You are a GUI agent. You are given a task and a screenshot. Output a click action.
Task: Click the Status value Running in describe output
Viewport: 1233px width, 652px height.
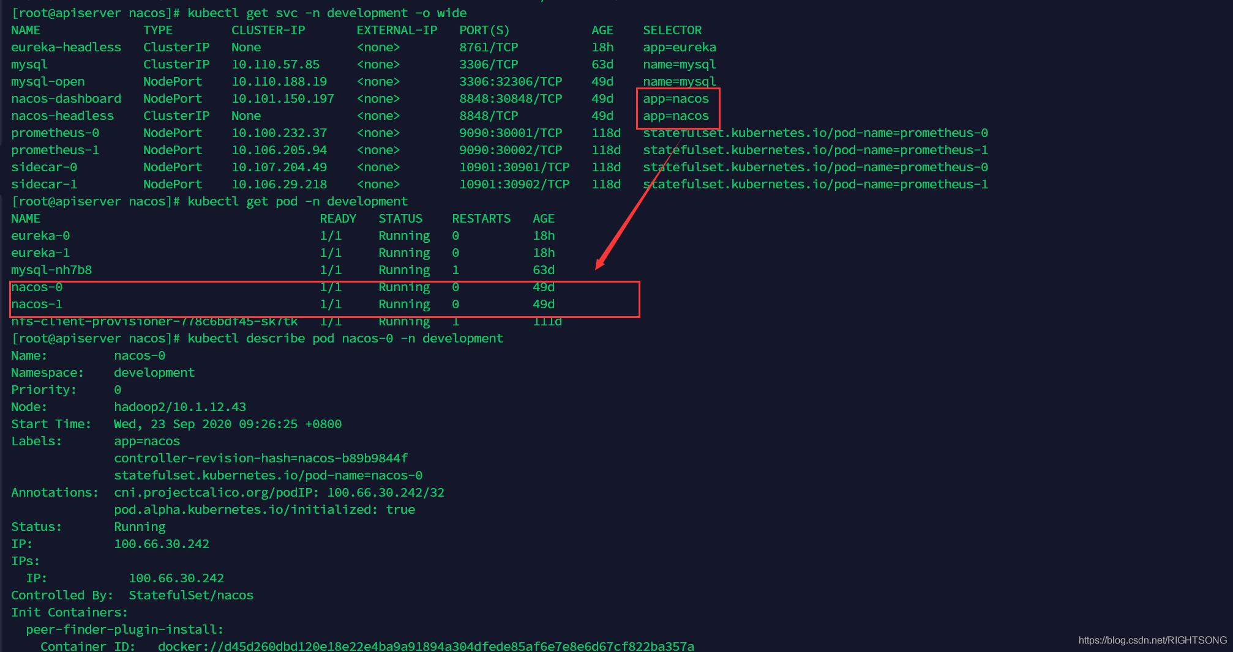[x=140, y=527]
